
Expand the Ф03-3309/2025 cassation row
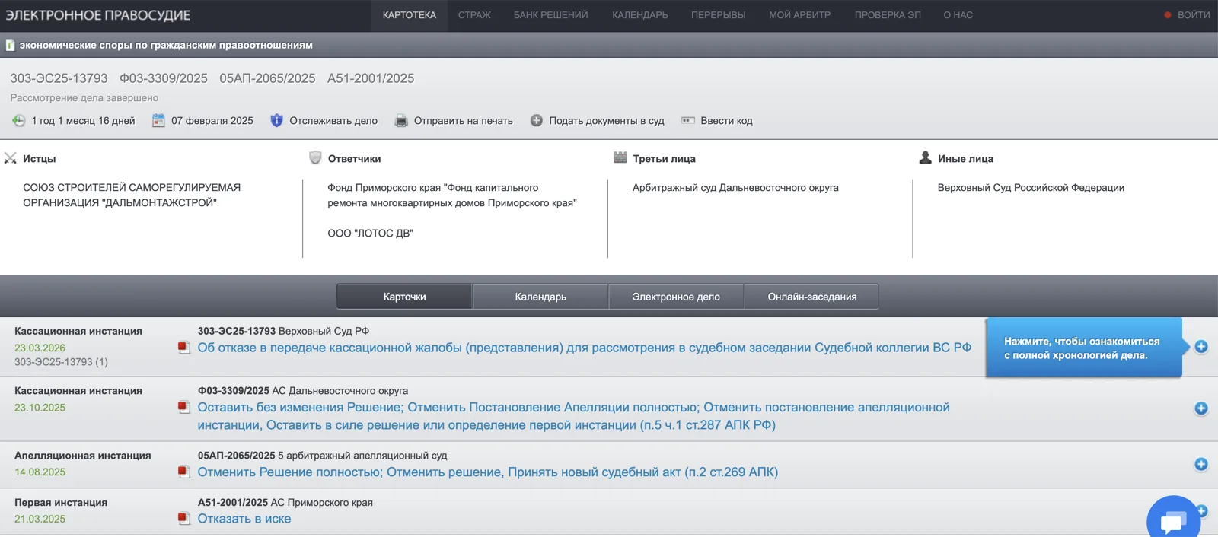pos(1201,408)
